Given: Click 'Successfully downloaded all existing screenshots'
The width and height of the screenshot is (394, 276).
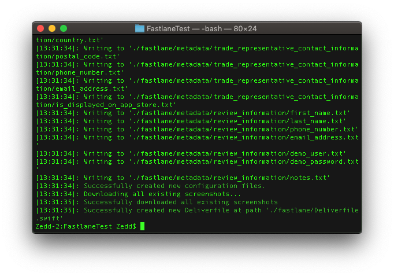Looking at the screenshot, I should point(181,202).
